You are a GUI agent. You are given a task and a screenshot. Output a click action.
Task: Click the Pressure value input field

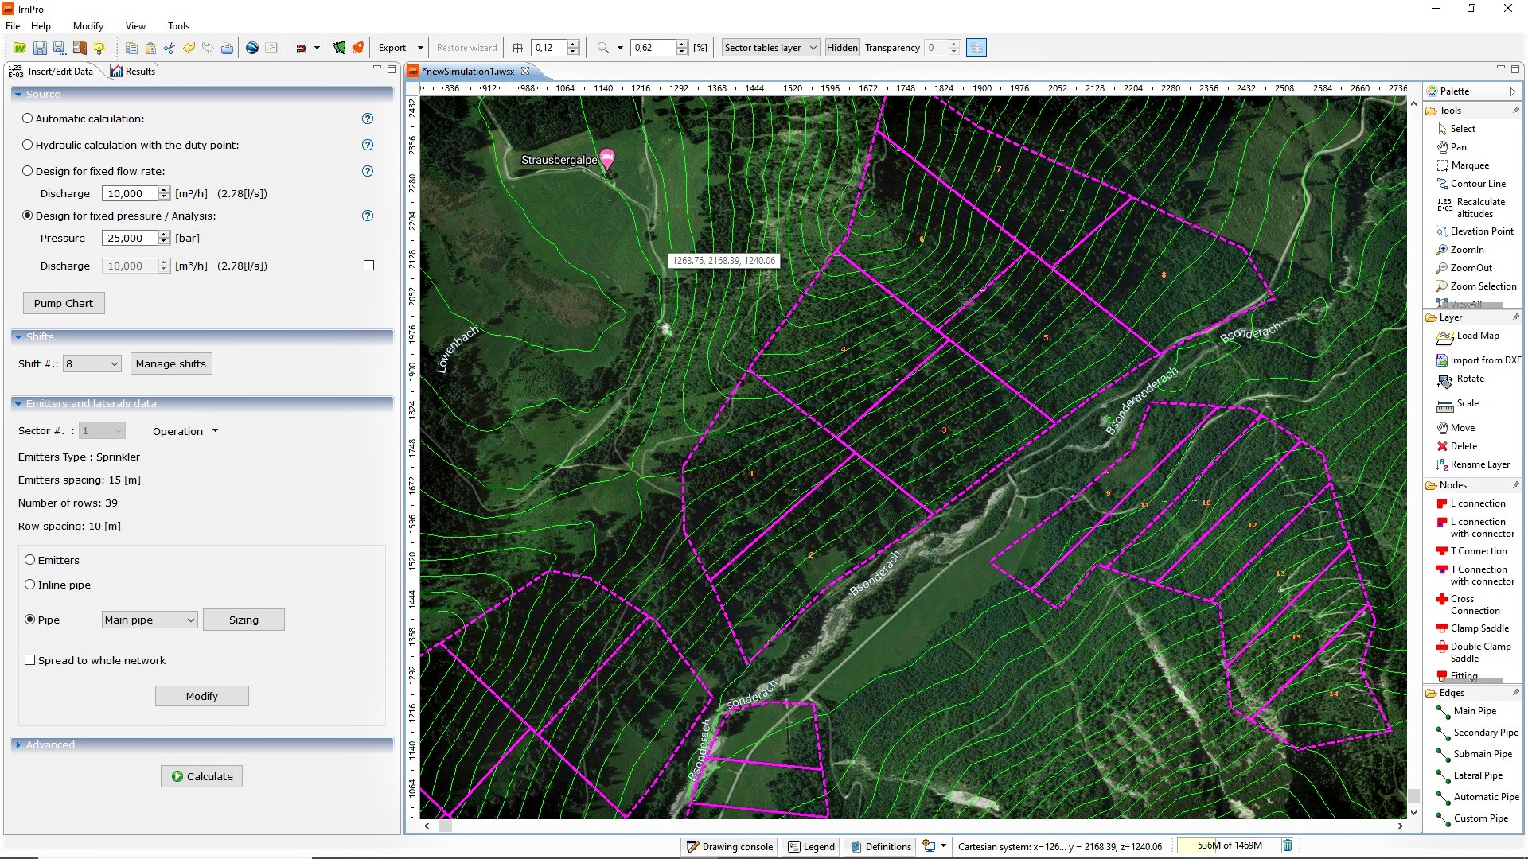click(x=129, y=238)
